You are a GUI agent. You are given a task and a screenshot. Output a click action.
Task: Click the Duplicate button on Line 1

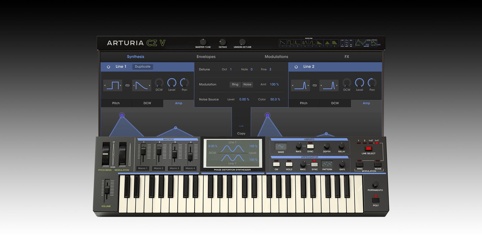click(143, 66)
